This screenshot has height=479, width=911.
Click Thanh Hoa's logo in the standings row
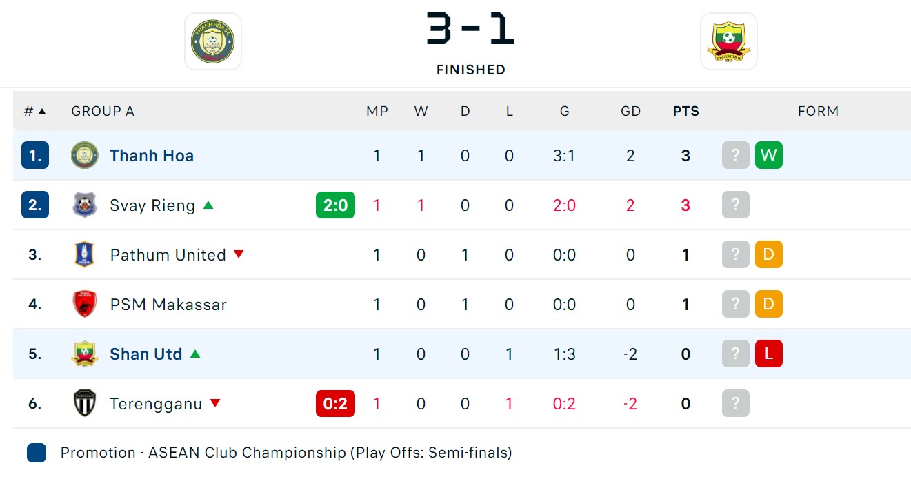pyautogui.click(x=85, y=155)
